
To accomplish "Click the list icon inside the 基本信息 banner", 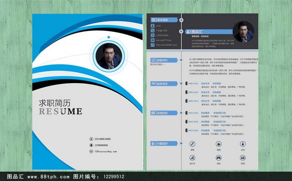I will click(153, 20).
